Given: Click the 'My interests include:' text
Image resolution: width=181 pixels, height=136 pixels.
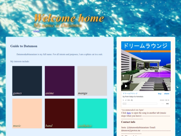Looking at the screenshot, I should click(x=20, y=61).
